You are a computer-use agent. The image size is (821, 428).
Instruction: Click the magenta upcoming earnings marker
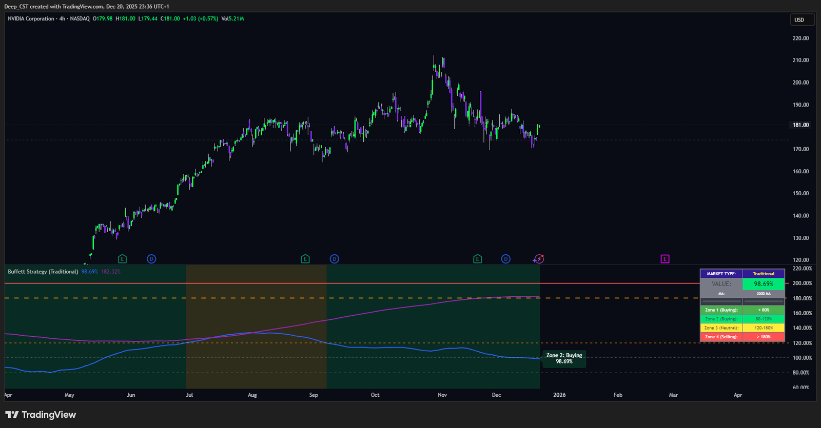(665, 259)
